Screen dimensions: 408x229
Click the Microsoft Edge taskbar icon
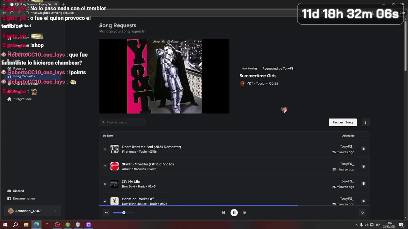(x=36, y=225)
